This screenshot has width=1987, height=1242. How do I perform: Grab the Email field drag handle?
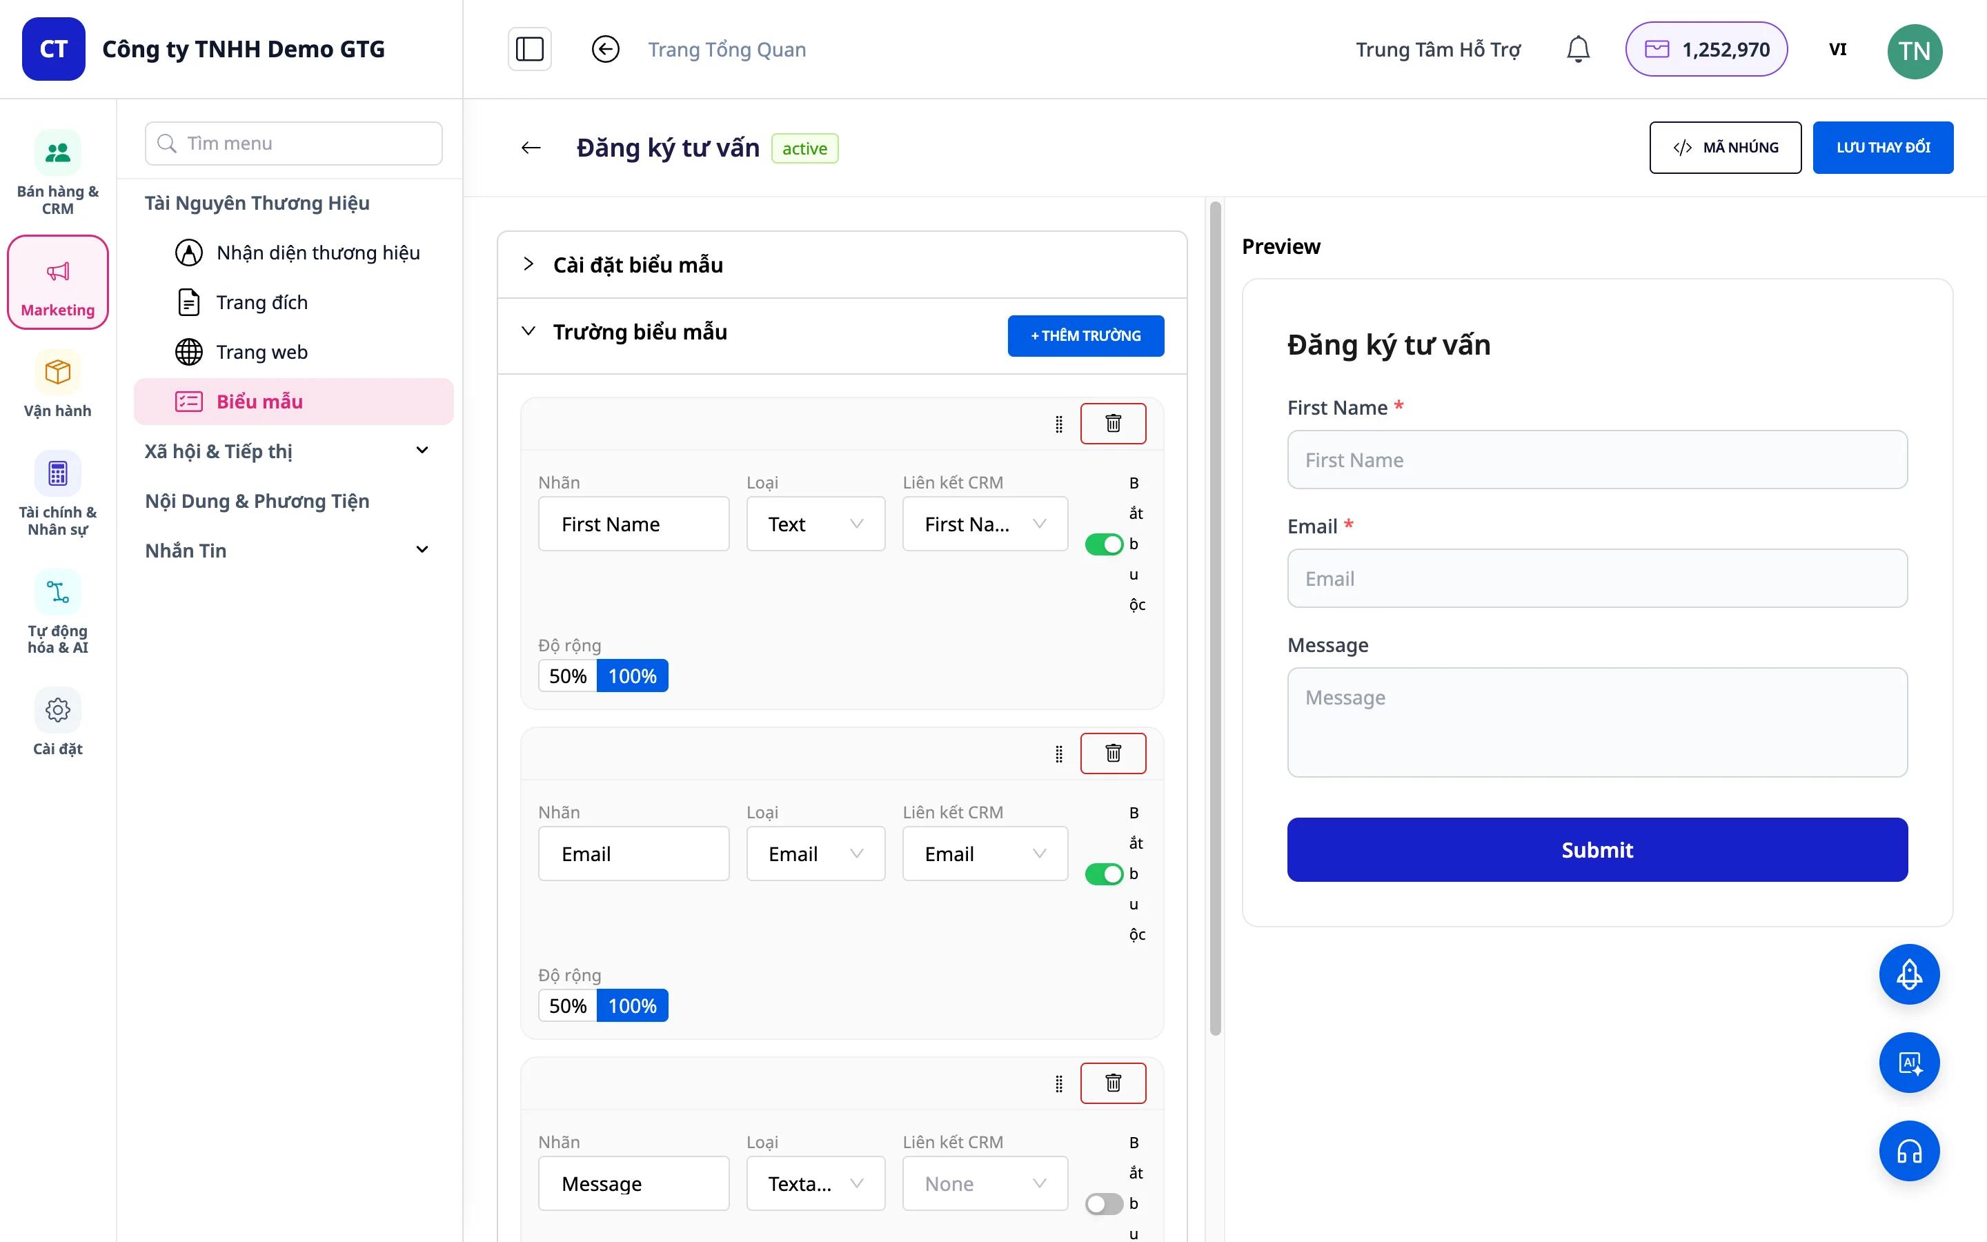1058,753
